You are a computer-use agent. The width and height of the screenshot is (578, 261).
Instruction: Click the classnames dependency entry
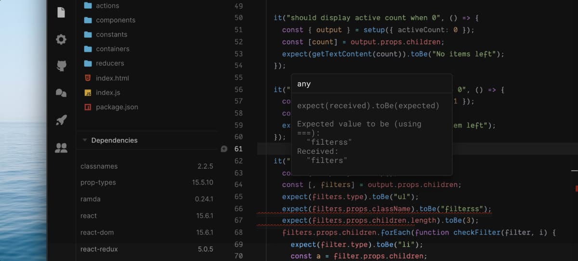tap(99, 166)
